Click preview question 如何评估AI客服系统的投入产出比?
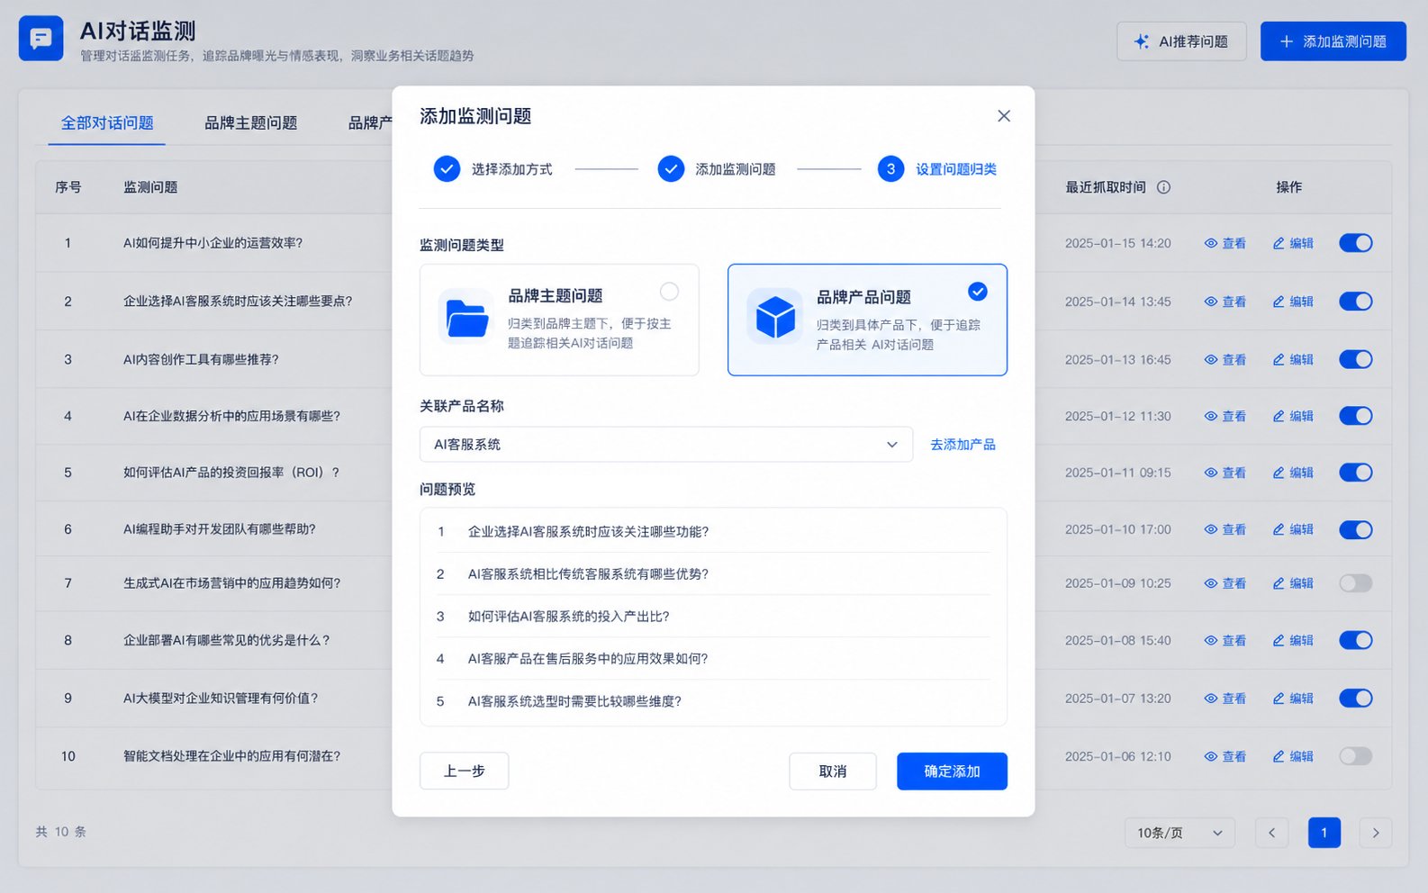 click(x=568, y=617)
